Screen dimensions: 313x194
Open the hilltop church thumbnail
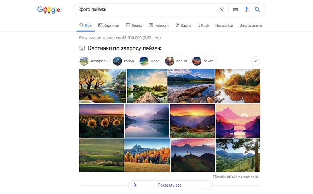point(193,155)
